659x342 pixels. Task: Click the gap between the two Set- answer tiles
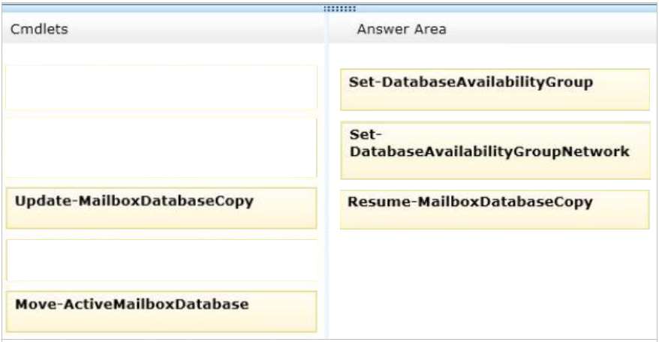[x=495, y=116]
